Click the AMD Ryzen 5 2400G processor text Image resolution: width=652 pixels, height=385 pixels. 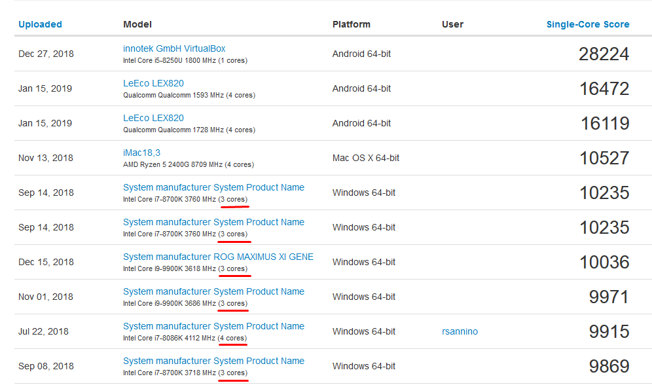coord(188,165)
